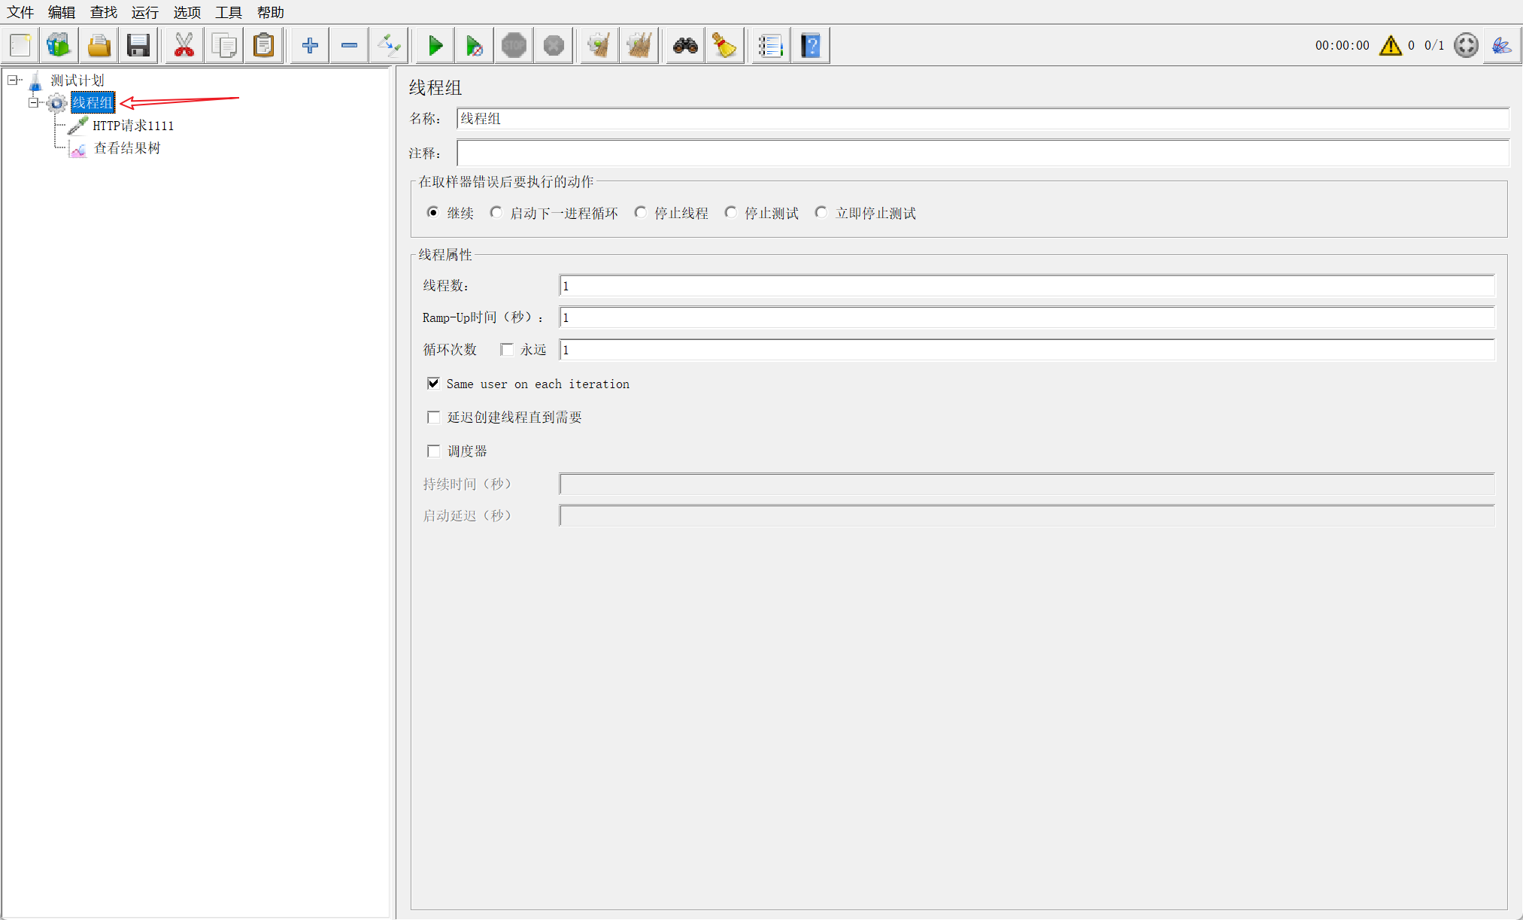This screenshot has height=920, width=1523.
Task: Click the Shutdown test icon
Action: (554, 45)
